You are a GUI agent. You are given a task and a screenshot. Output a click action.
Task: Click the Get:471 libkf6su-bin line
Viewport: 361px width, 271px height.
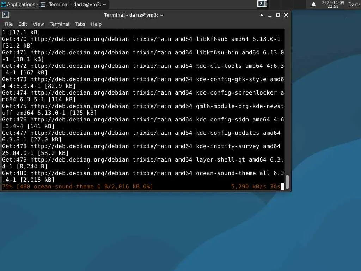click(x=143, y=52)
